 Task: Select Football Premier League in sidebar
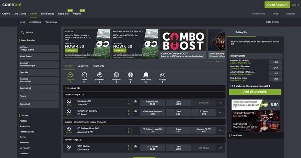(x=39, y=64)
